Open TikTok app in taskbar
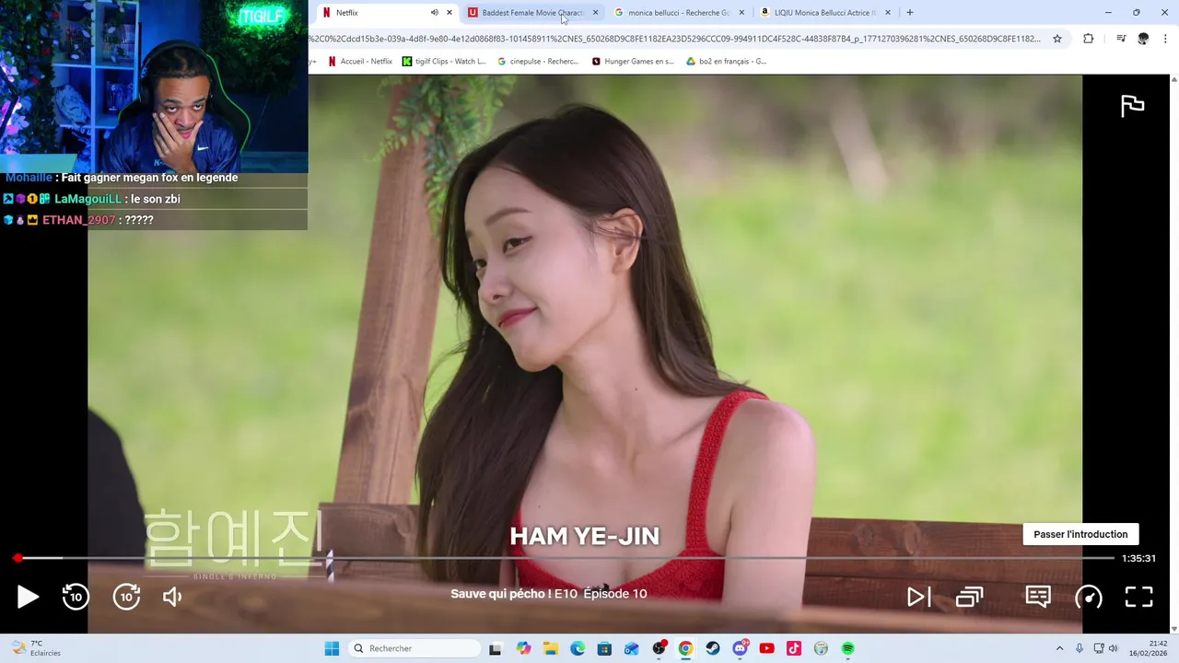This screenshot has height=663, width=1179. (x=794, y=648)
